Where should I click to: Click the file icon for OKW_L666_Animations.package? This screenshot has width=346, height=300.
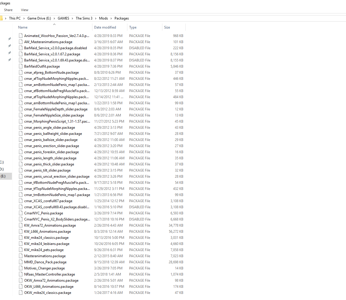[x=20, y=286]
